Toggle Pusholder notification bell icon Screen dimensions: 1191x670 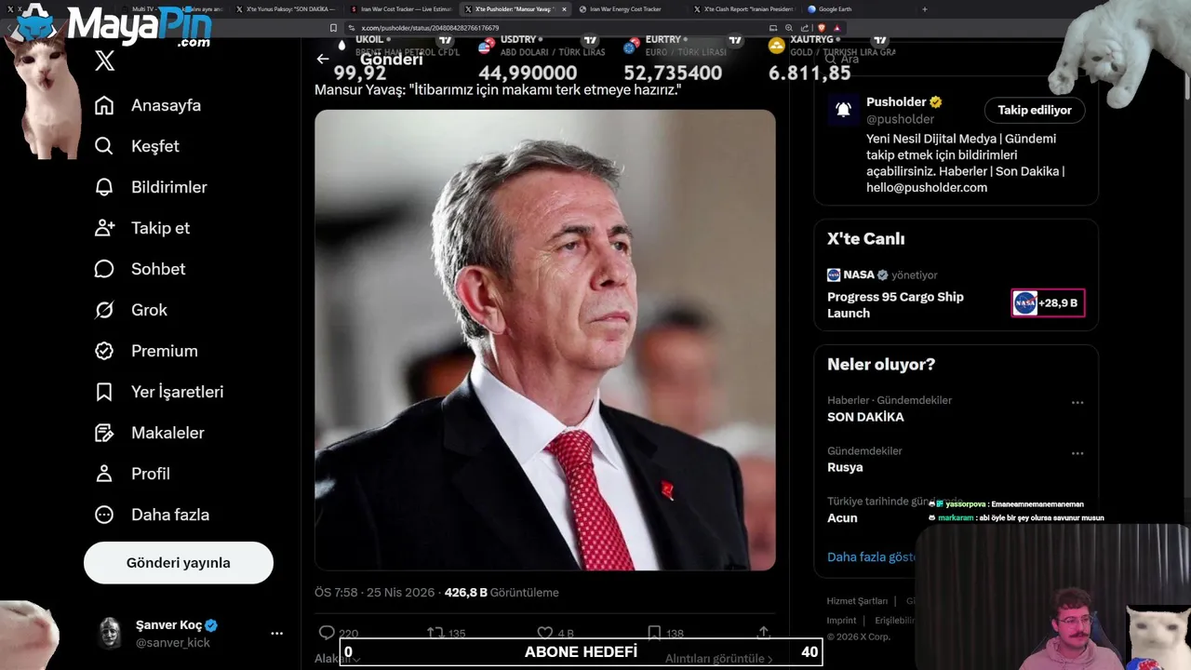point(843,110)
